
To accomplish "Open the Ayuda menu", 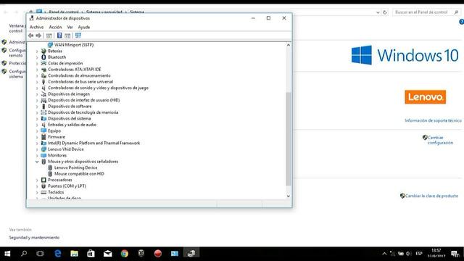I will [84, 27].
